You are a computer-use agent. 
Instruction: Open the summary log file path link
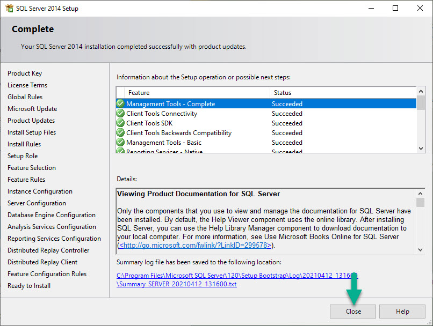pos(237,276)
